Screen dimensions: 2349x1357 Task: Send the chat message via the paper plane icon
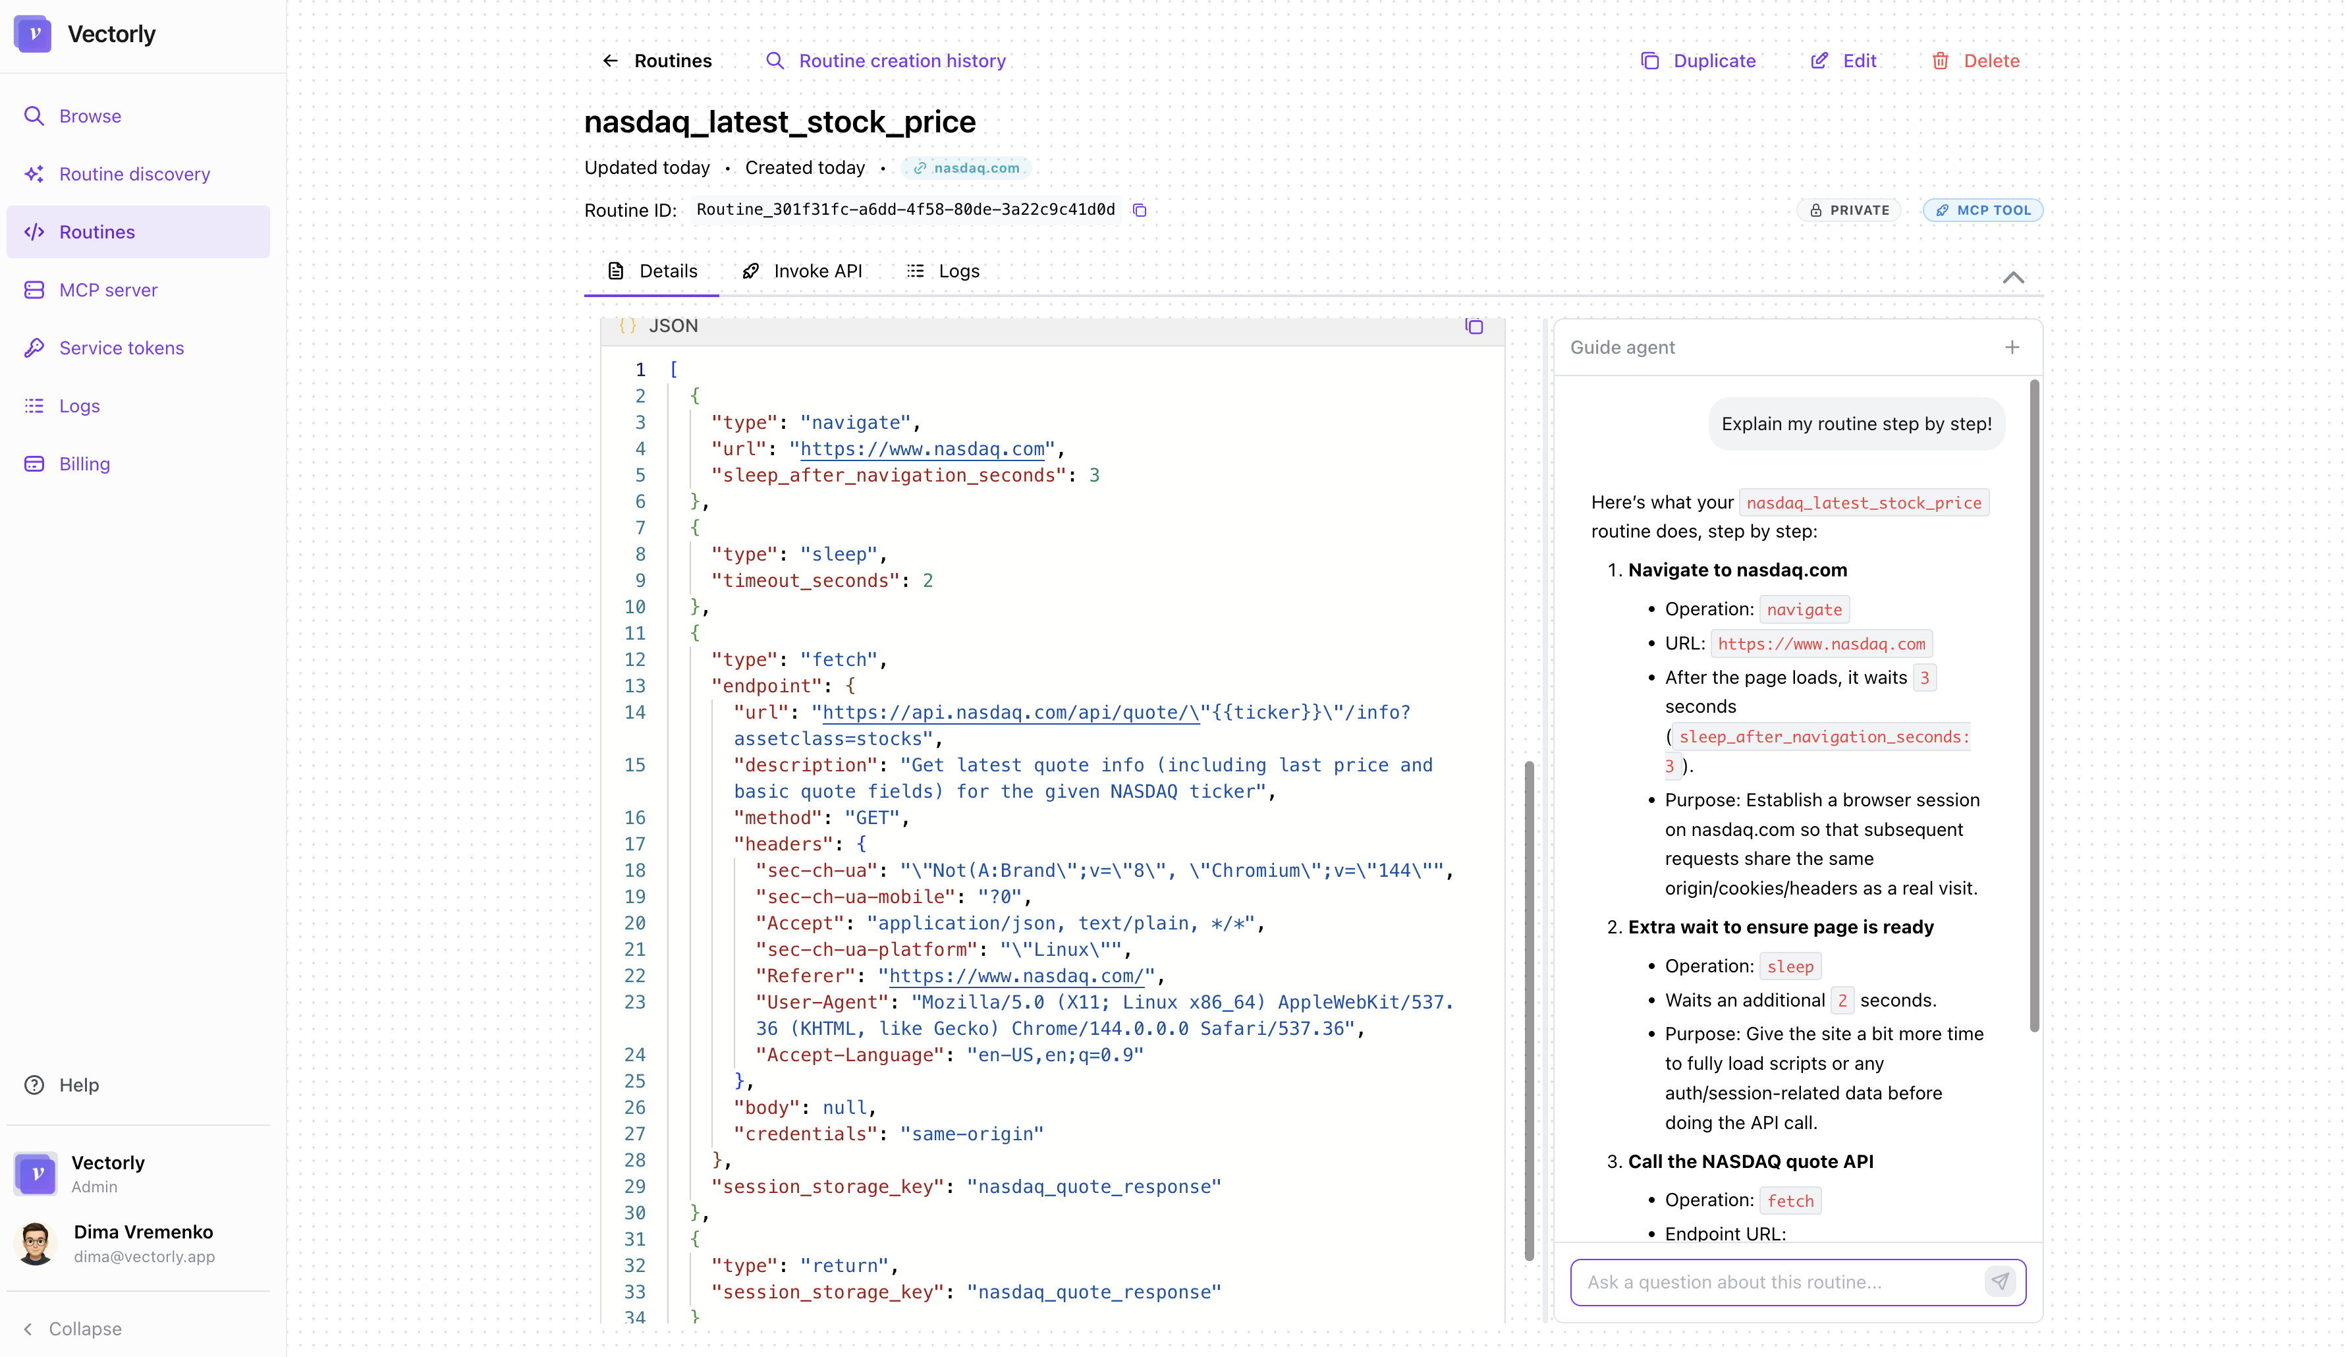2000,1281
